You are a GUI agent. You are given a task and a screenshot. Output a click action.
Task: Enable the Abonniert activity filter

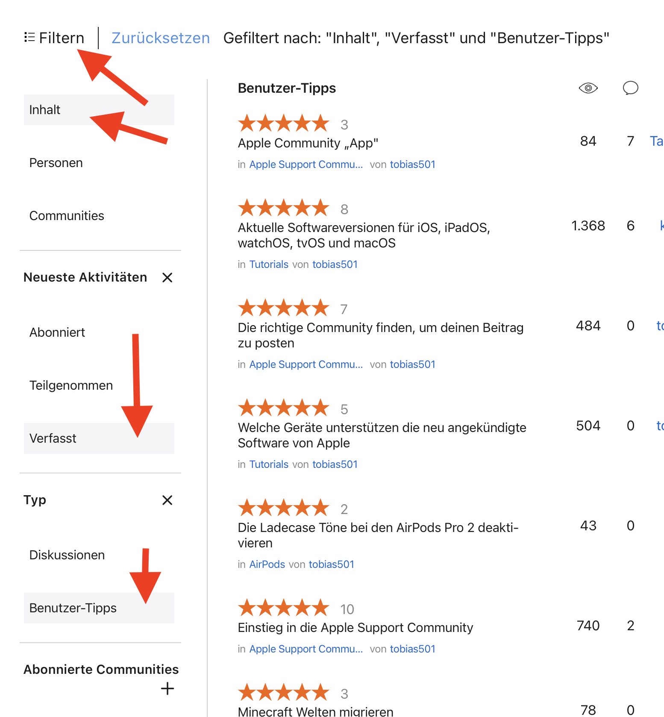coord(57,332)
